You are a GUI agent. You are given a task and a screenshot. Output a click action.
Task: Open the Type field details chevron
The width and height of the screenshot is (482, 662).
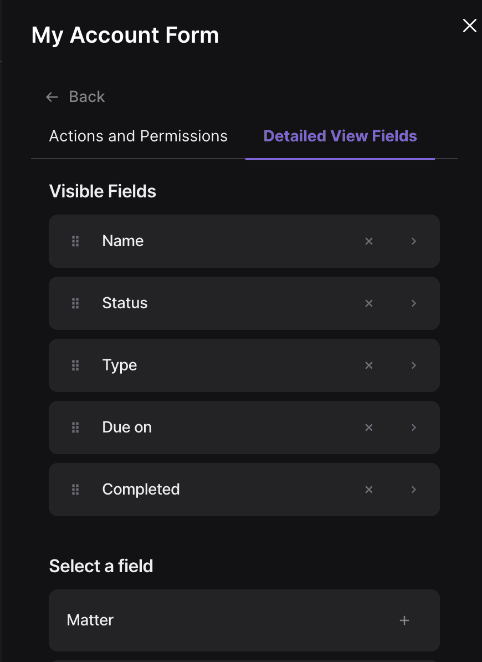[414, 365]
